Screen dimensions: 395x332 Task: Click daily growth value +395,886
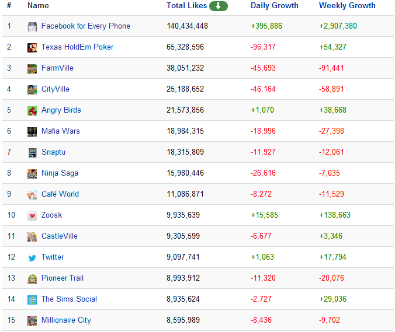(266, 26)
